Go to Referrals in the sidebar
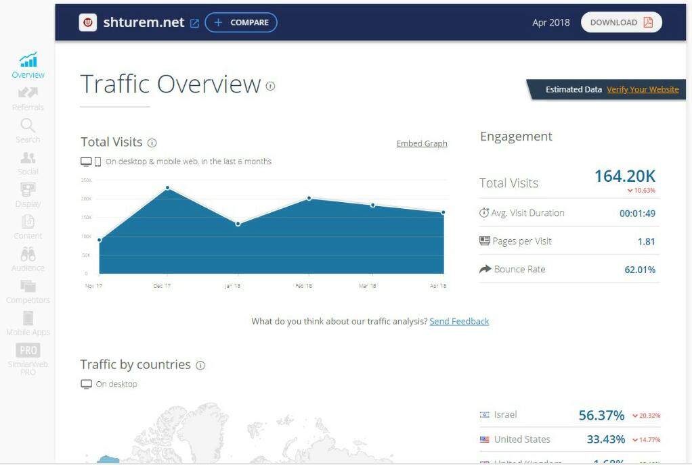This screenshot has height=465, width=692. [x=28, y=93]
